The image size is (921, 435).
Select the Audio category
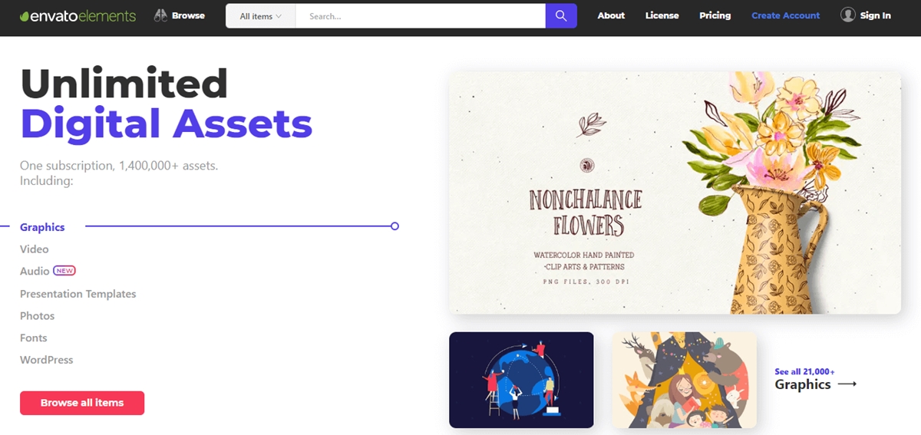coord(35,271)
